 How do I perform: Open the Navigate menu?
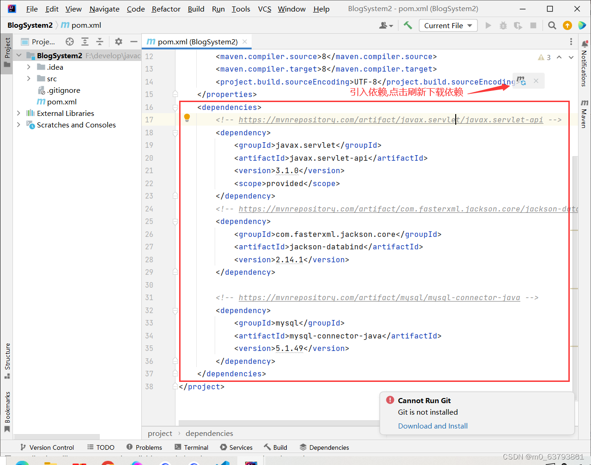(104, 9)
